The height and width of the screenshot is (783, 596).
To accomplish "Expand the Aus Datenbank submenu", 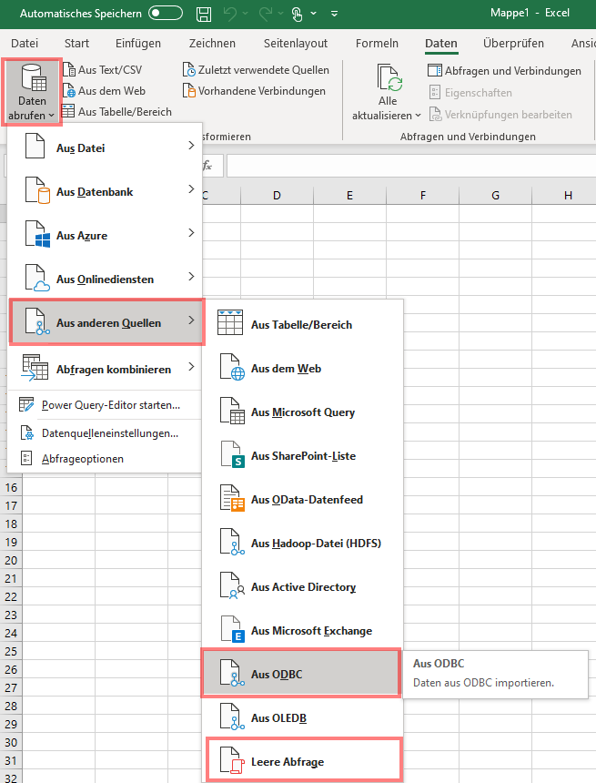I will pyautogui.click(x=105, y=192).
